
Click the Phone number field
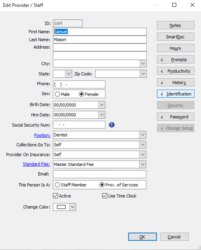[79, 84]
